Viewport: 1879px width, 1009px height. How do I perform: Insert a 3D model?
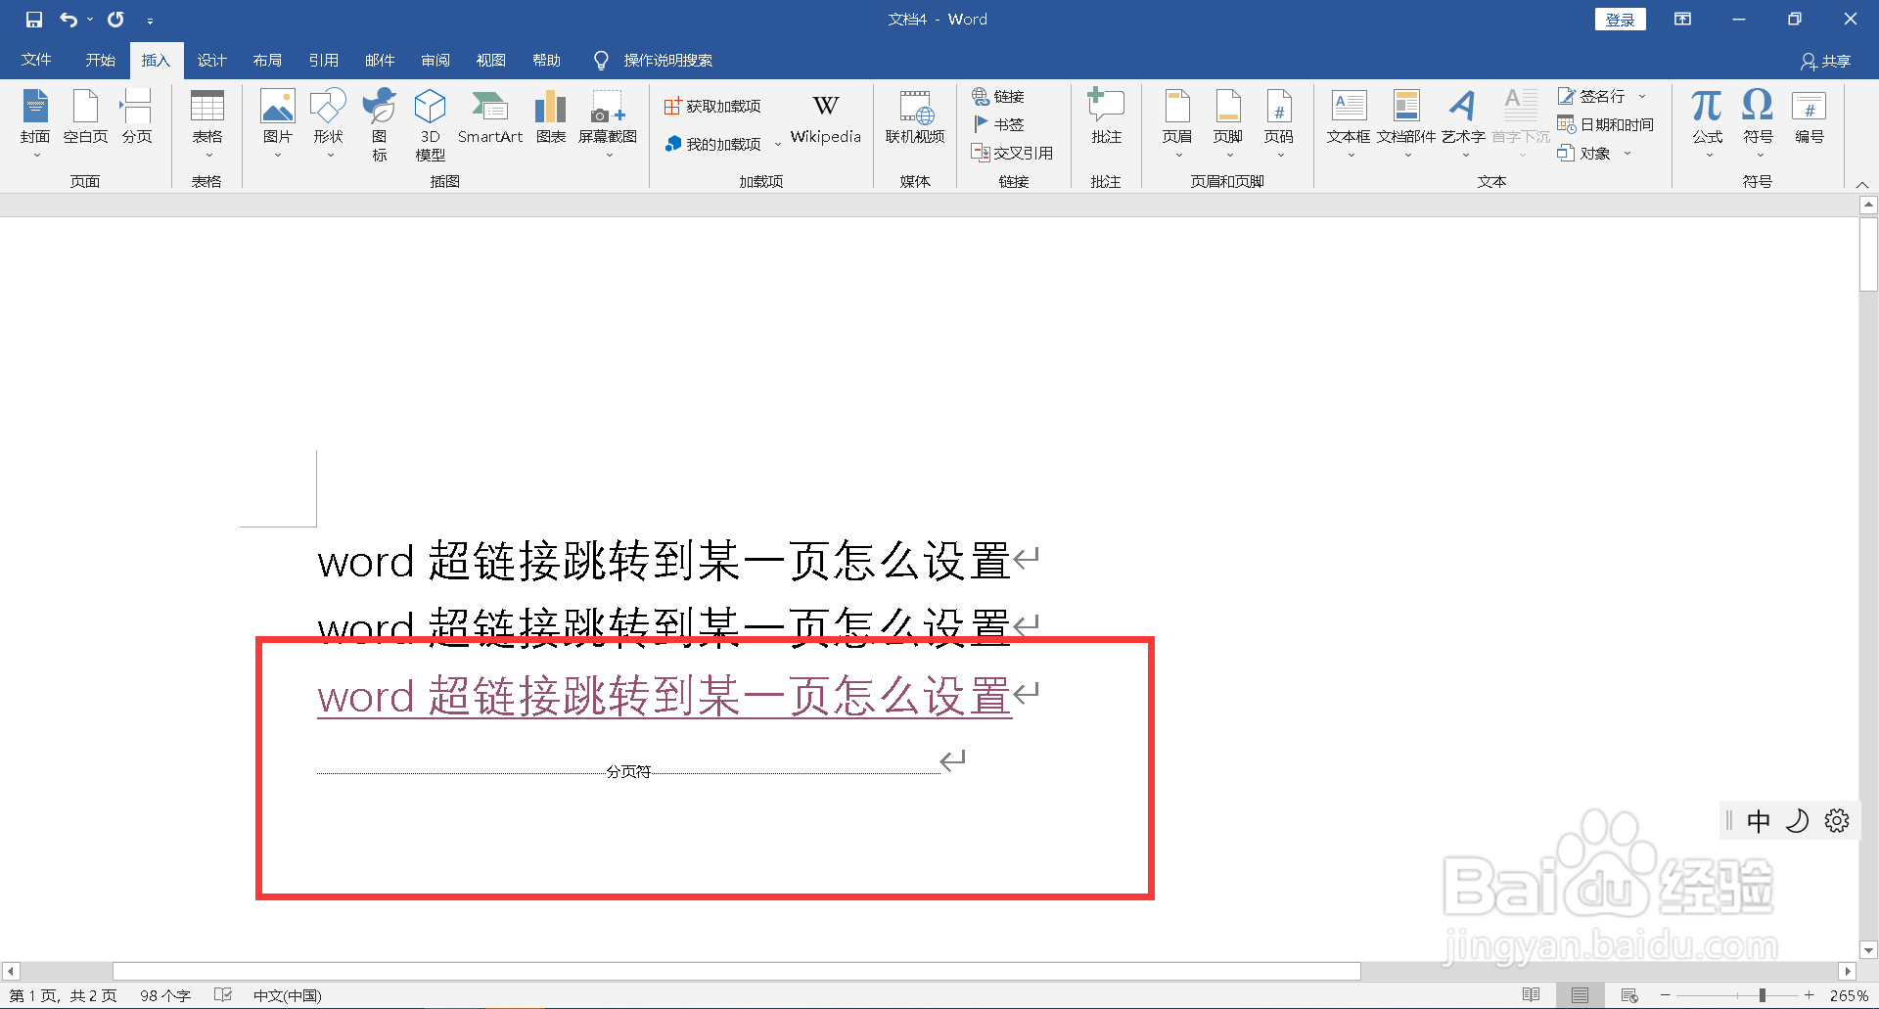(431, 124)
